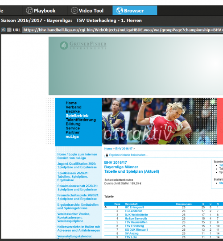
Task: Open SV Anzing team page
Action: point(132,233)
